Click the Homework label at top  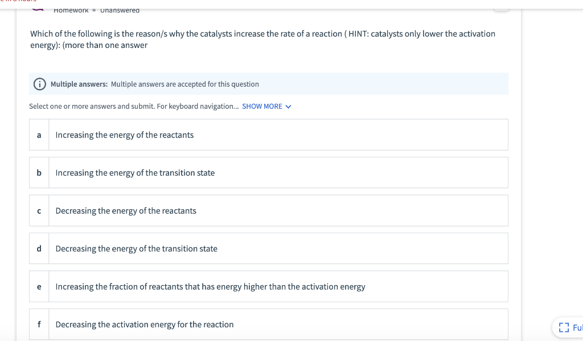tap(71, 10)
